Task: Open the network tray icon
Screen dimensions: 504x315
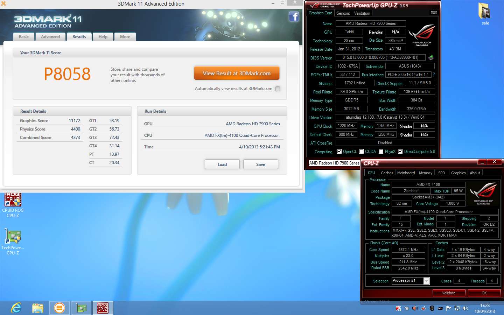Action: click(457, 308)
